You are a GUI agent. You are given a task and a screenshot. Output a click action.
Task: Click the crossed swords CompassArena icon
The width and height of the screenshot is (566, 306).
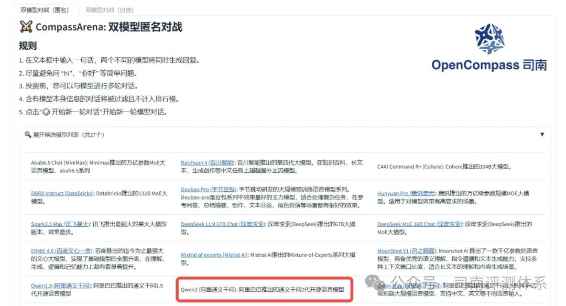click(26, 27)
